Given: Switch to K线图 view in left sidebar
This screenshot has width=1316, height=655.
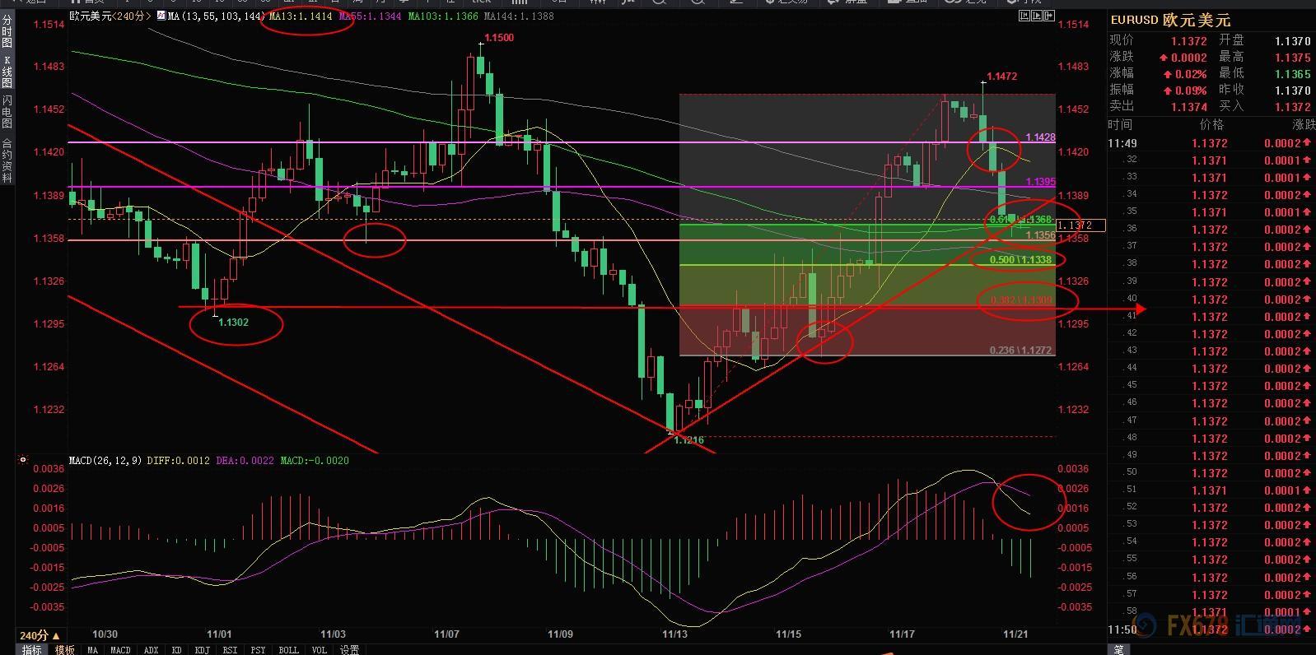Looking at the screenshot, I should 7,72.
